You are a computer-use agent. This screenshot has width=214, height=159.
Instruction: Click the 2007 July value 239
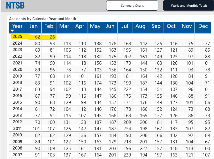tap(127, 155)
